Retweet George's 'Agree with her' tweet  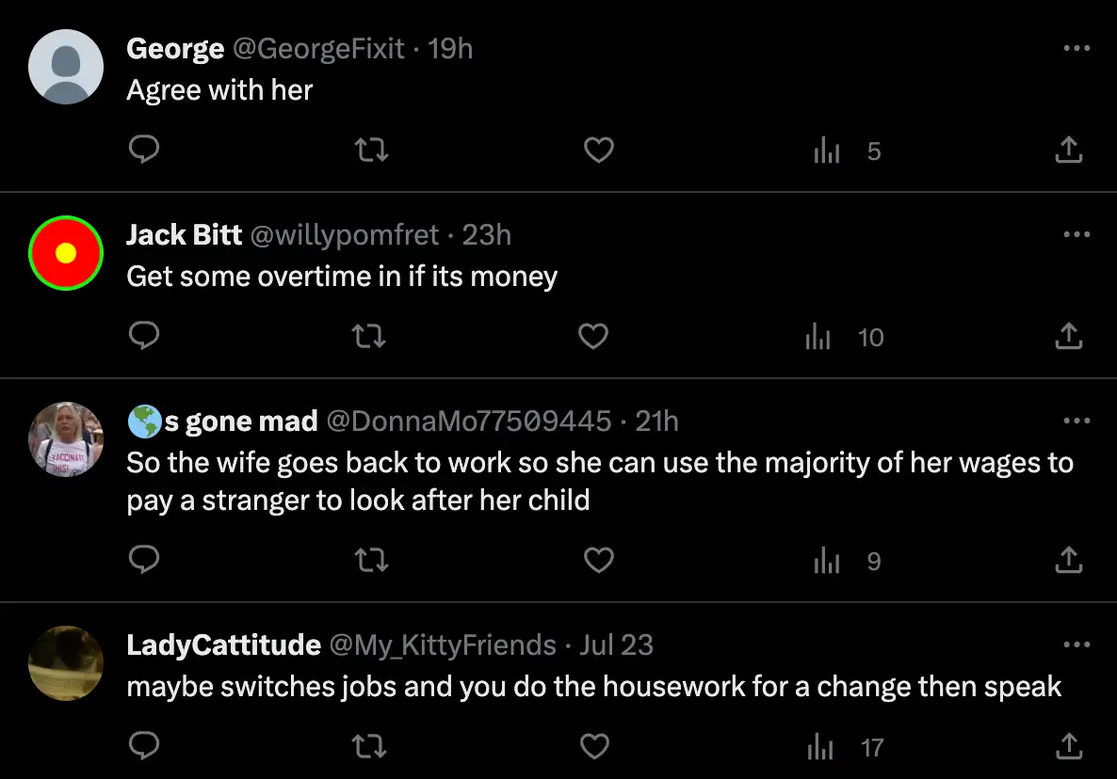373,151
